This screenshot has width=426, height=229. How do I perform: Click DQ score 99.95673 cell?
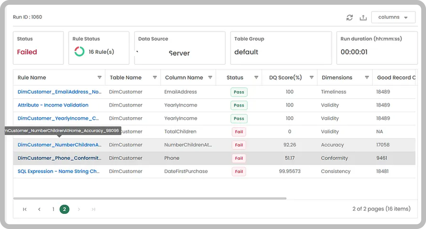pos(290,171)
